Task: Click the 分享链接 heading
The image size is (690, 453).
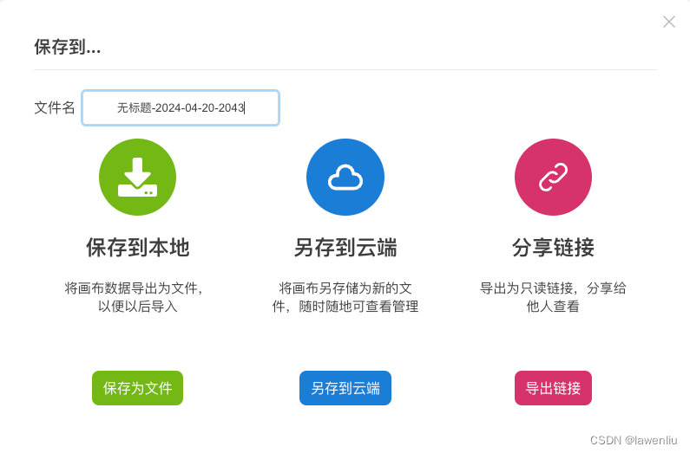Action: click(553, 247)
